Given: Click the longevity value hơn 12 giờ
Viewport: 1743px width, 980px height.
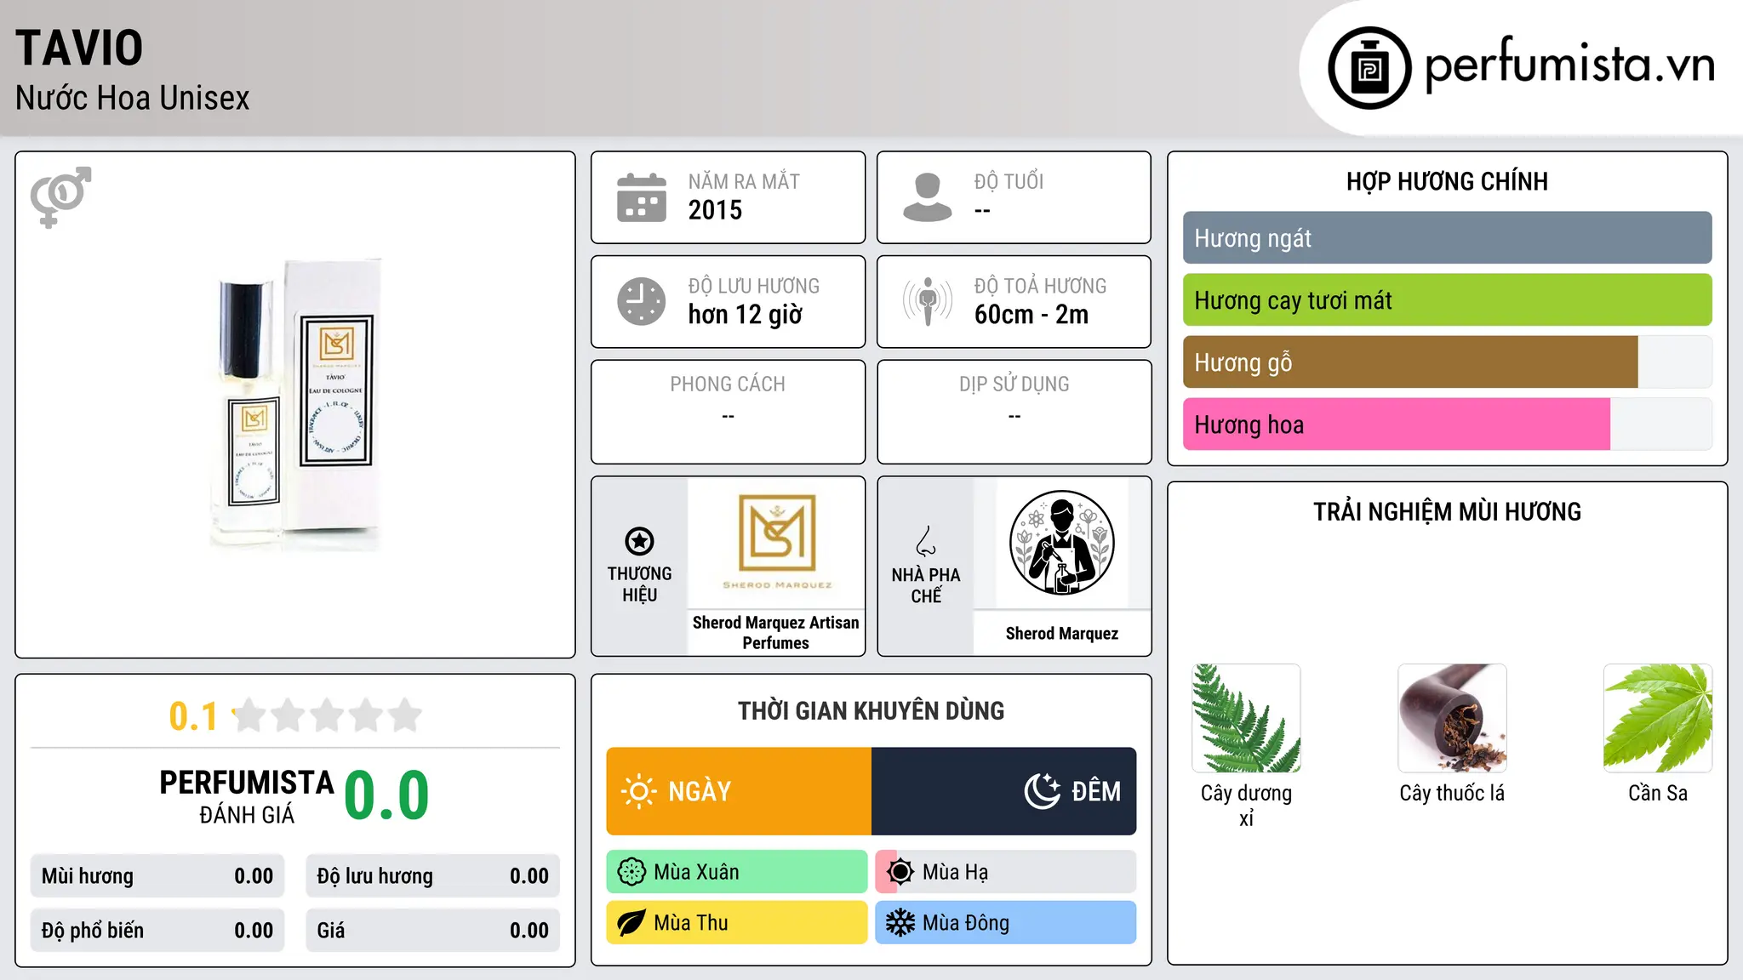Looking at the screenshot, I should click(746, 315).
